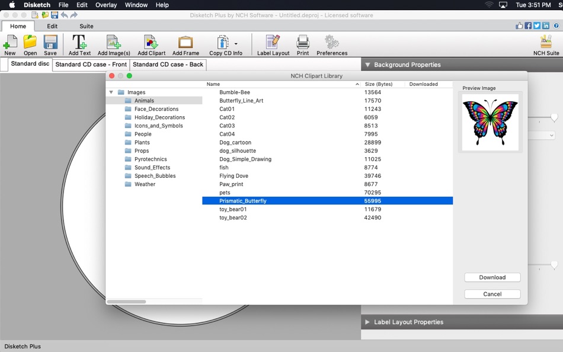563x352 pixels.
Task: Collapse the Background Properties panel
Action: [x=367, y=65]
